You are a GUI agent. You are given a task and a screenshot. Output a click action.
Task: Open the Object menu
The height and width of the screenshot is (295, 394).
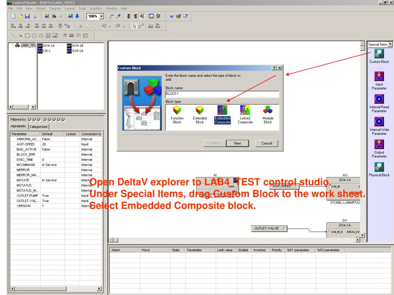tap(41, 8)
